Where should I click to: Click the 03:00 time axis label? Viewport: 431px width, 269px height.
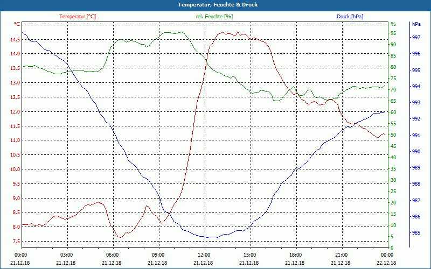coord(66,255)
